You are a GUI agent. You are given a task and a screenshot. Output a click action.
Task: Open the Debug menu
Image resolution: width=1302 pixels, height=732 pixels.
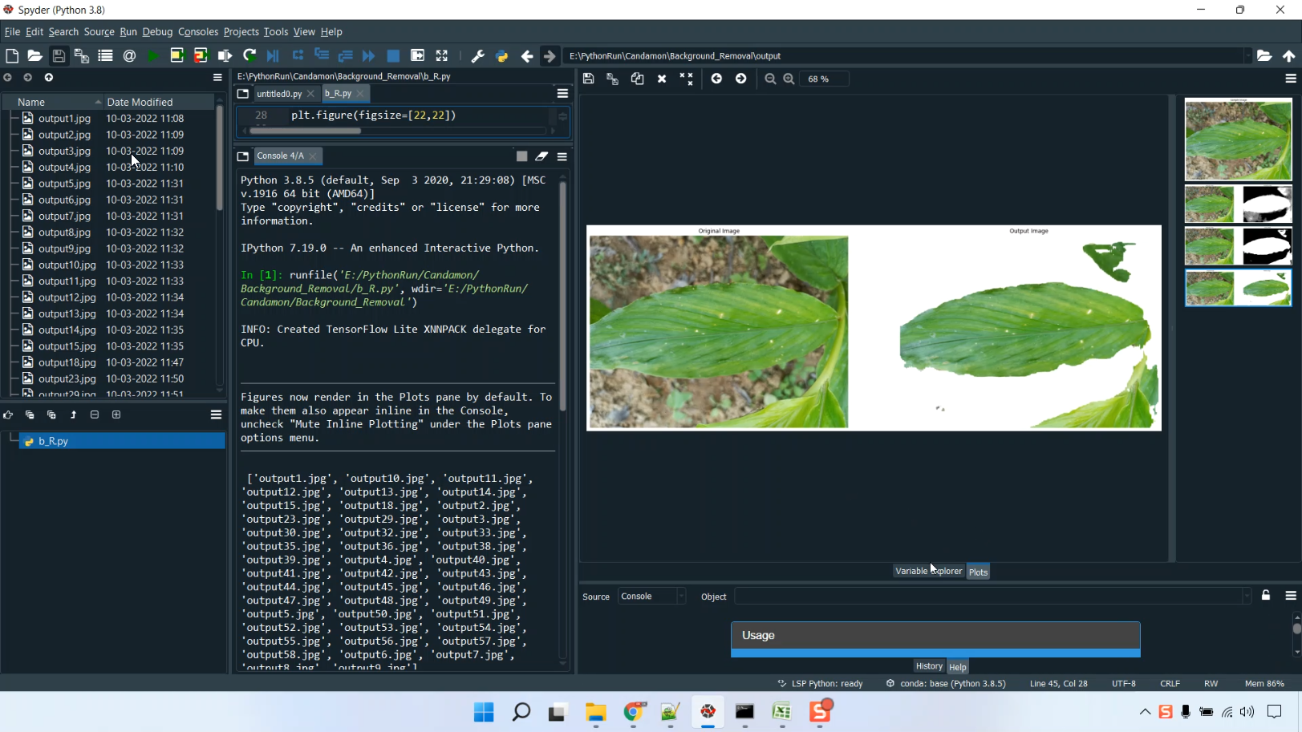tap(157, 32)
